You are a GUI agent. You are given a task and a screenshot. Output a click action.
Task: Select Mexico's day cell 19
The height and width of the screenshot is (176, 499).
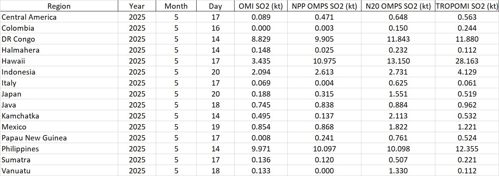pyautogui.click(x=215, y=127)
